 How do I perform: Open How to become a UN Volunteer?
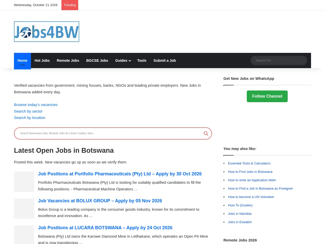click(x=251, y=197)
